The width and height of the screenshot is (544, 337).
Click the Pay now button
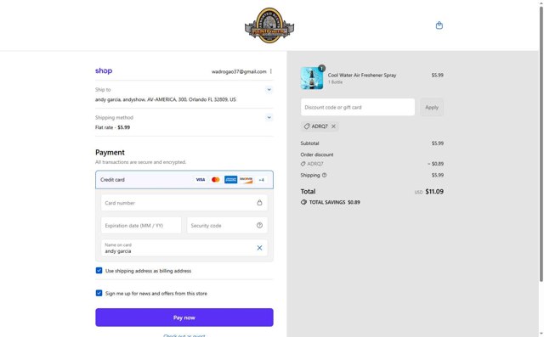184,317
